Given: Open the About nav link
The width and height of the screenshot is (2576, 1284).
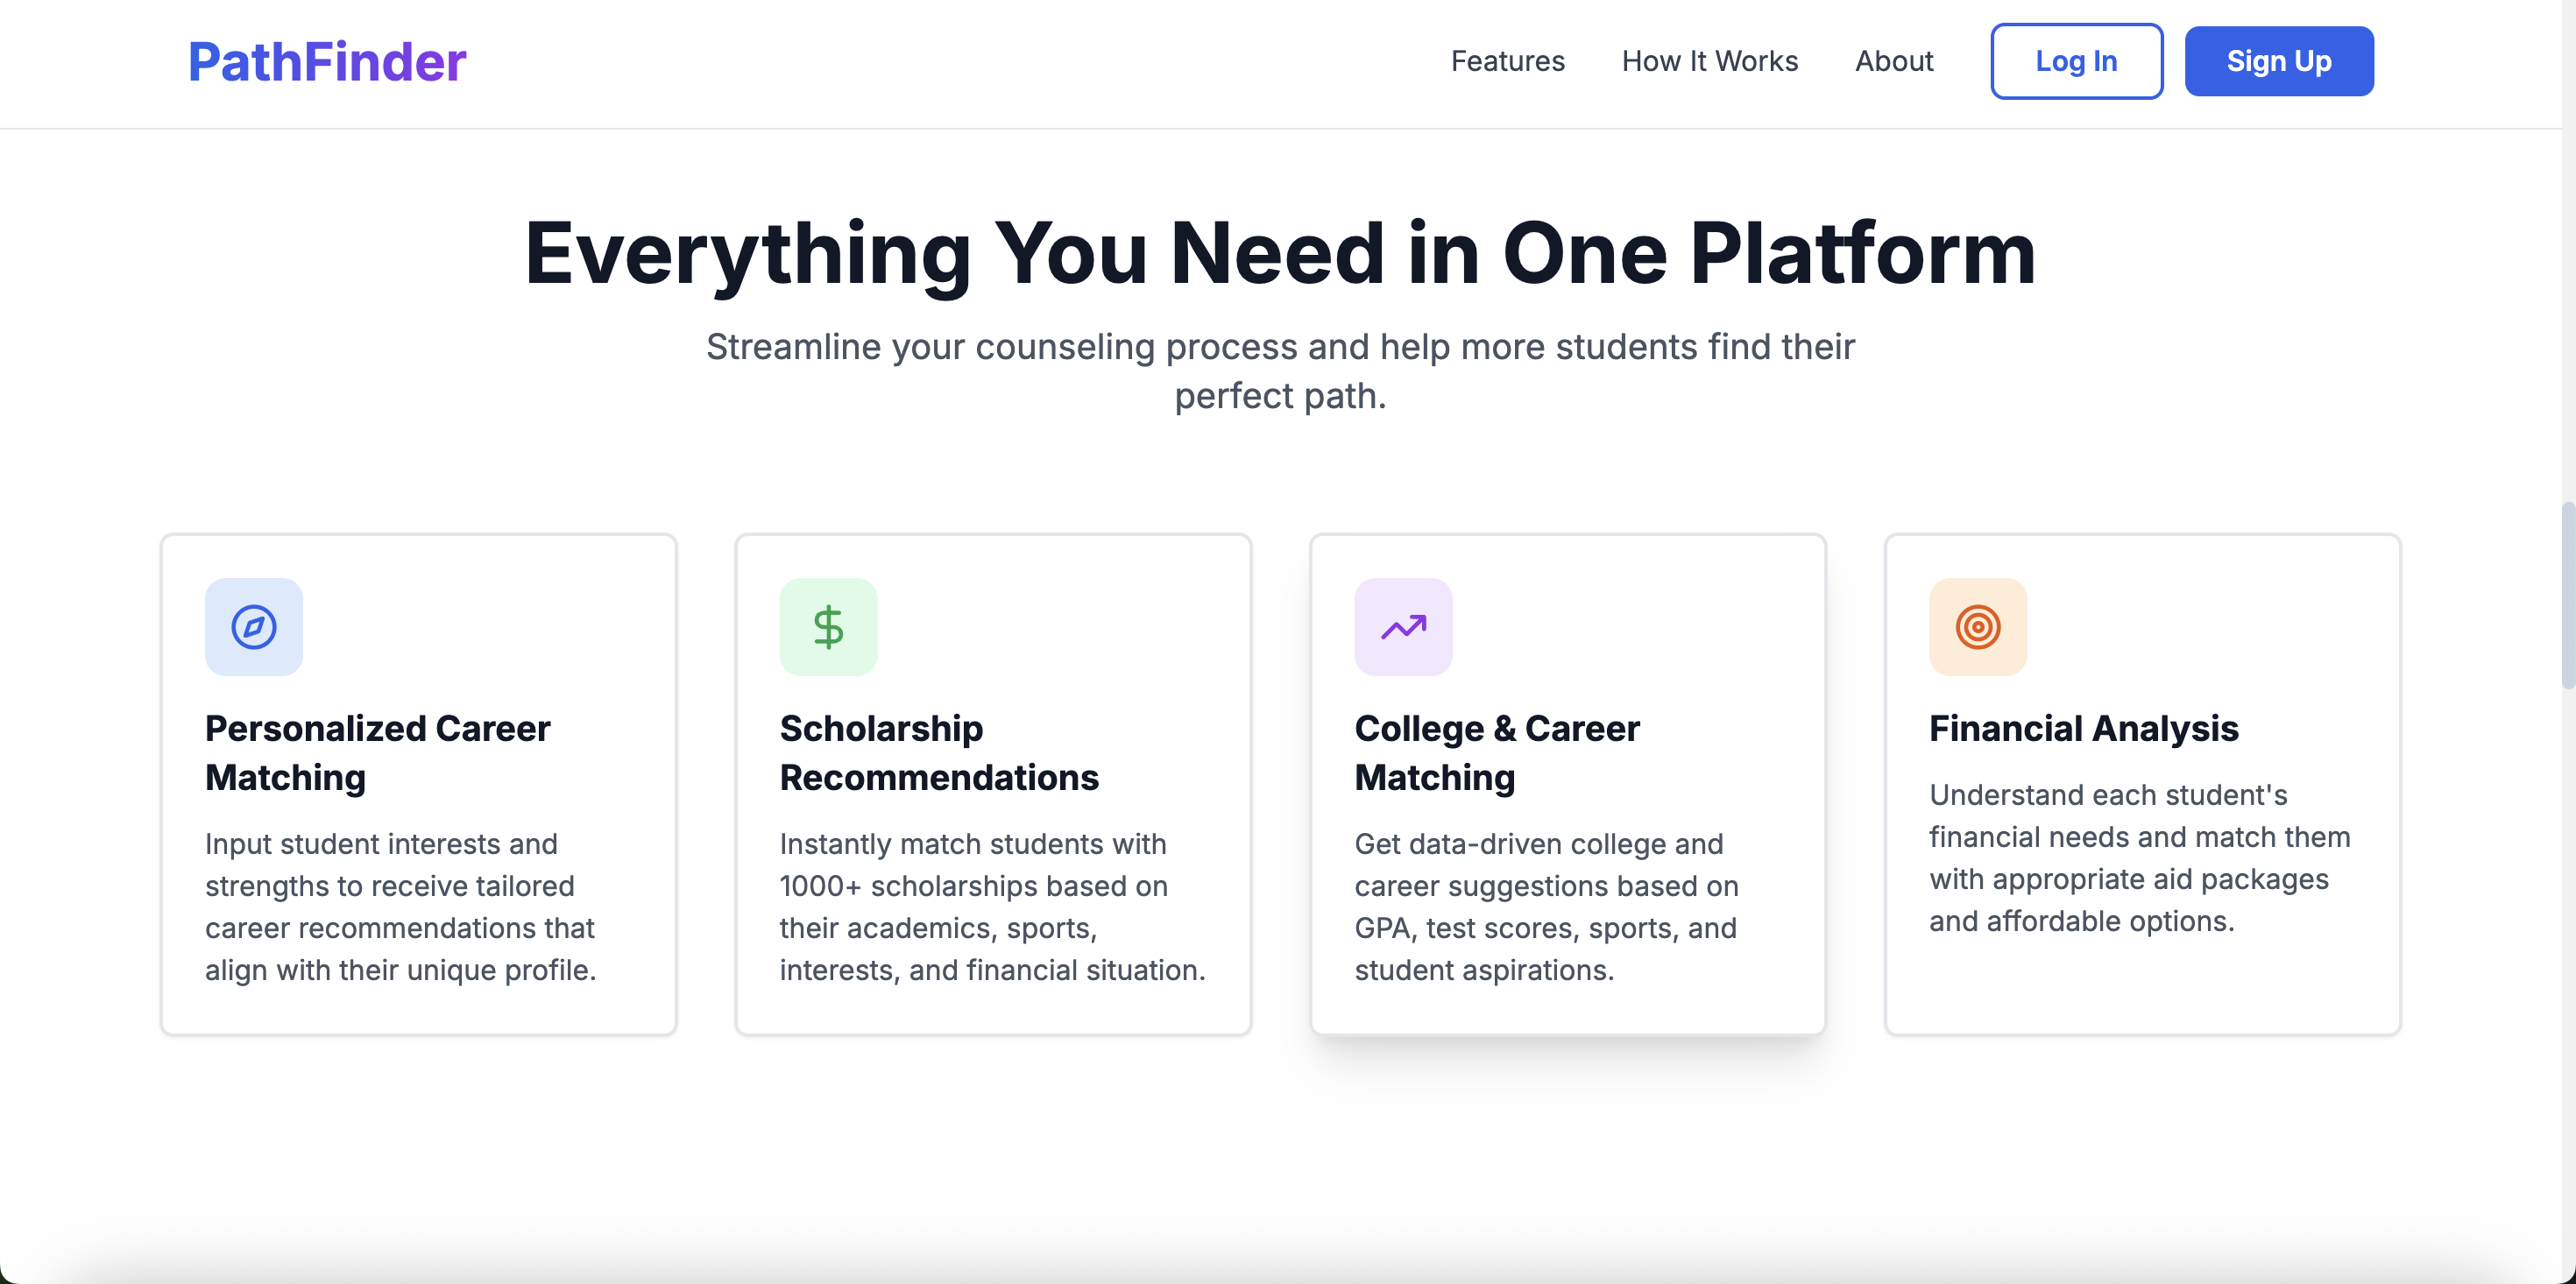Looking at the screenshot, I should click(1893, 62).
